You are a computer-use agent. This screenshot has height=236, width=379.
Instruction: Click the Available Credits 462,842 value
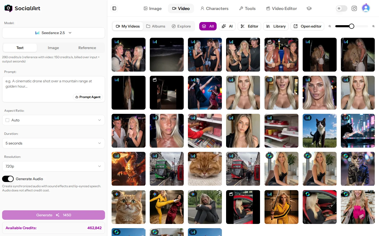94,228
